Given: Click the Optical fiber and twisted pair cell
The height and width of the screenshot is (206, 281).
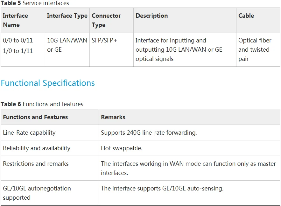Looking at the screenshot, I should point(258,50).
